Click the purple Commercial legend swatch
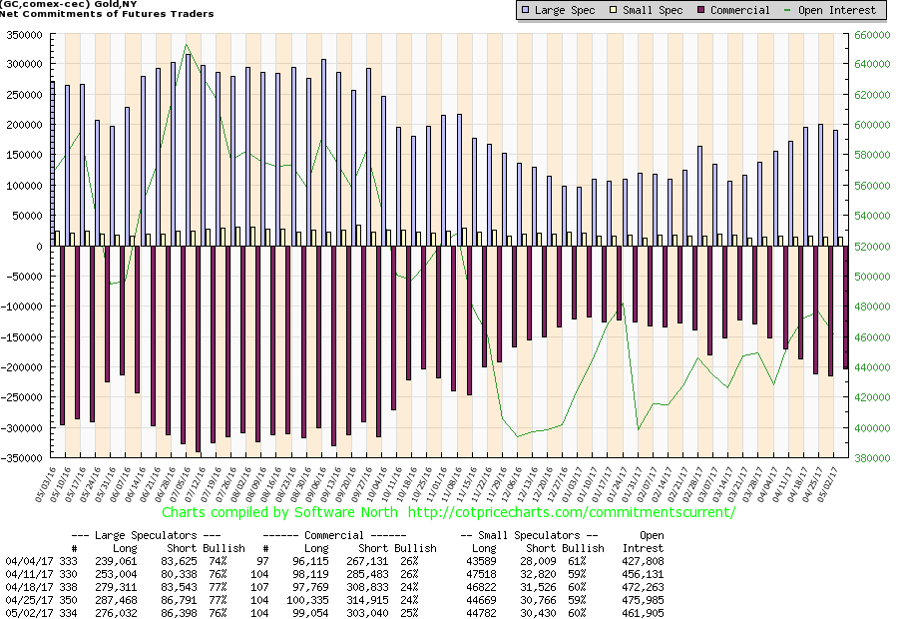 tap(703, 10)
